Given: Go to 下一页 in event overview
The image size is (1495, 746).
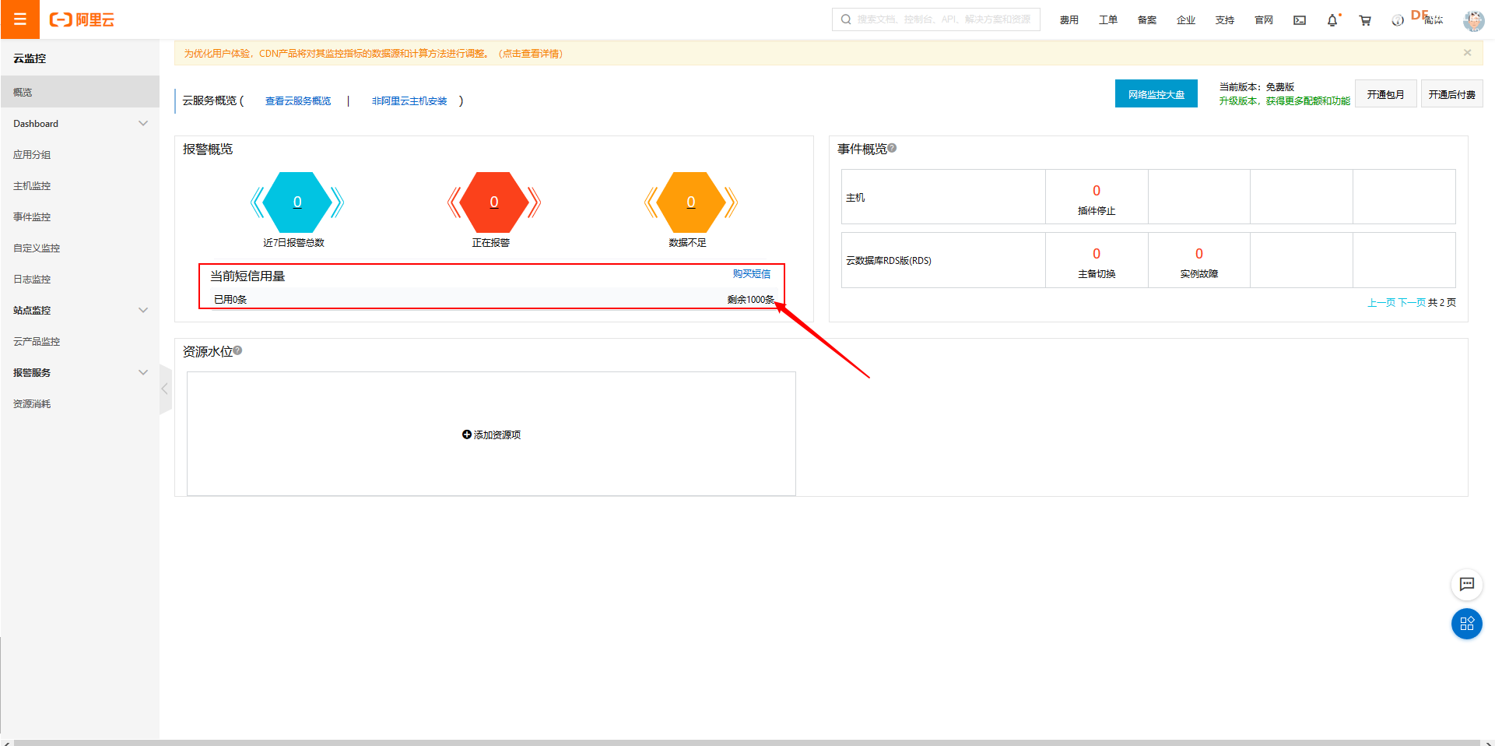Looking at the screenshot, I should pos(1412,303).
